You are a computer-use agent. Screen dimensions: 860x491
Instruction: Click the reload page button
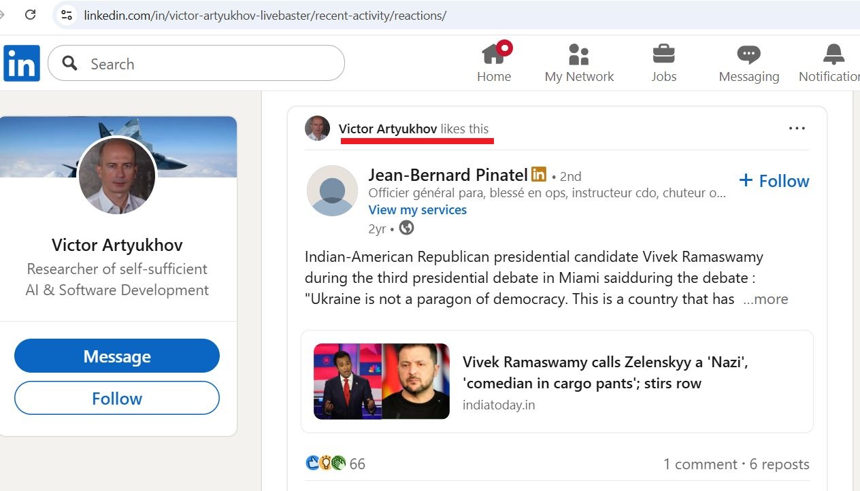tap(29, 15)
